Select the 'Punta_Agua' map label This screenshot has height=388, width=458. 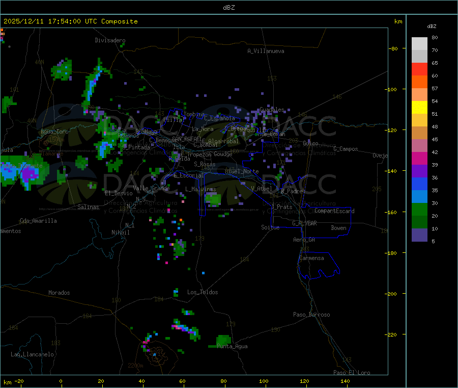coord(232,346)
